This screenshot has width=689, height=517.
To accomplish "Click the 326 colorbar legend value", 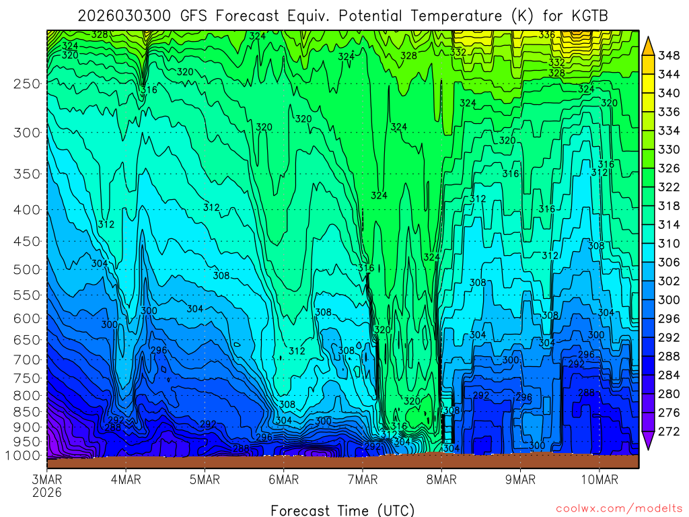I will click(669, 168).
